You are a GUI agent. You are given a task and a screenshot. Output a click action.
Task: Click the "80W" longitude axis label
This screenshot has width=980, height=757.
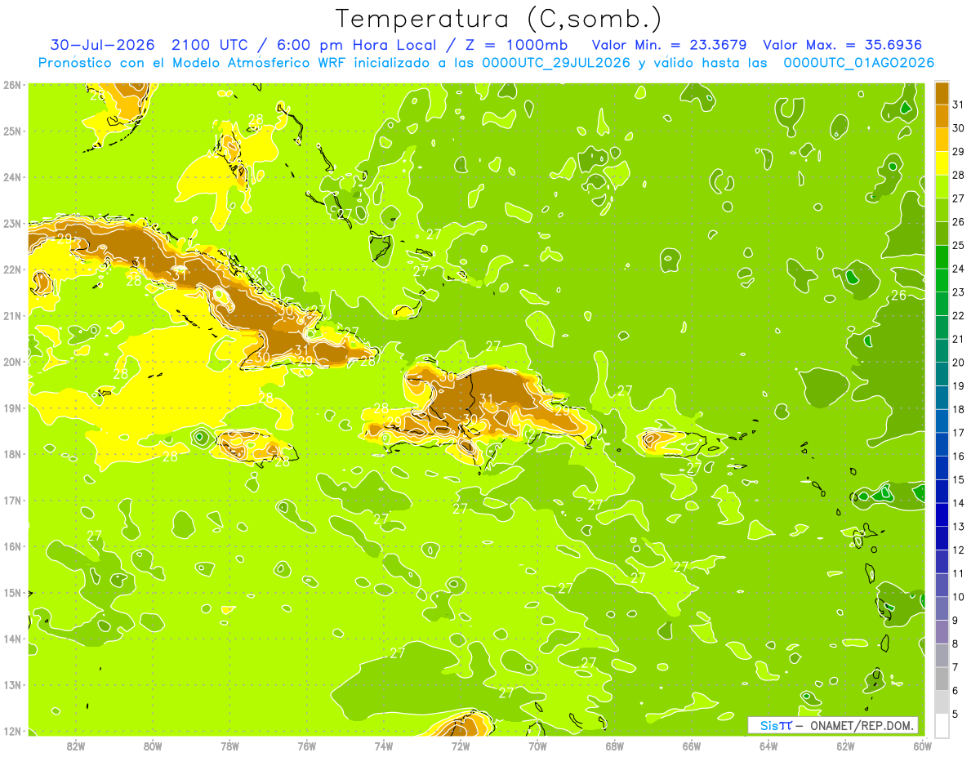pos(153,746)
